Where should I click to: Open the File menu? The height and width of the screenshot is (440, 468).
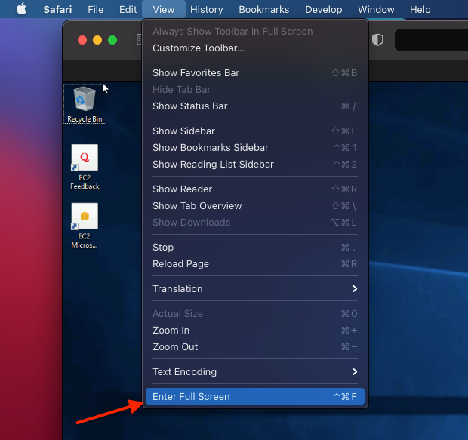click(x=96, y=9)
